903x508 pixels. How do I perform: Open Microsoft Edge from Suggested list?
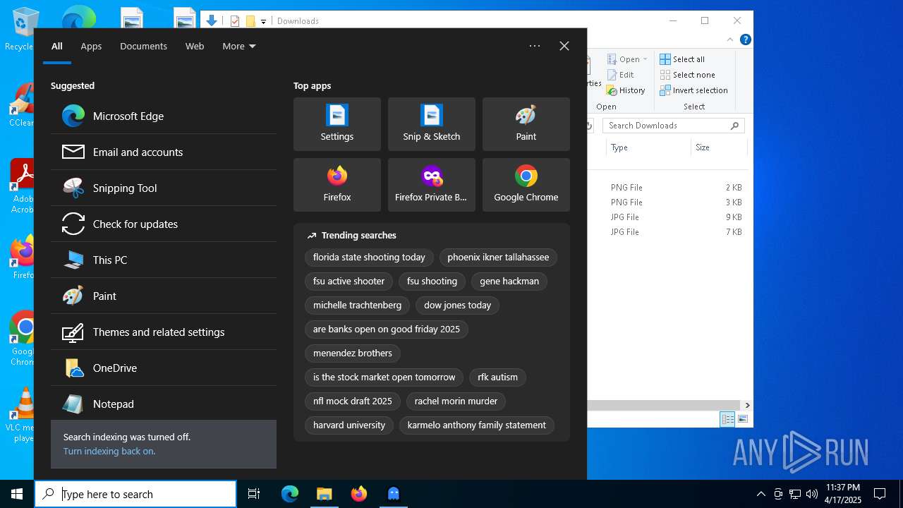[164, 116]
